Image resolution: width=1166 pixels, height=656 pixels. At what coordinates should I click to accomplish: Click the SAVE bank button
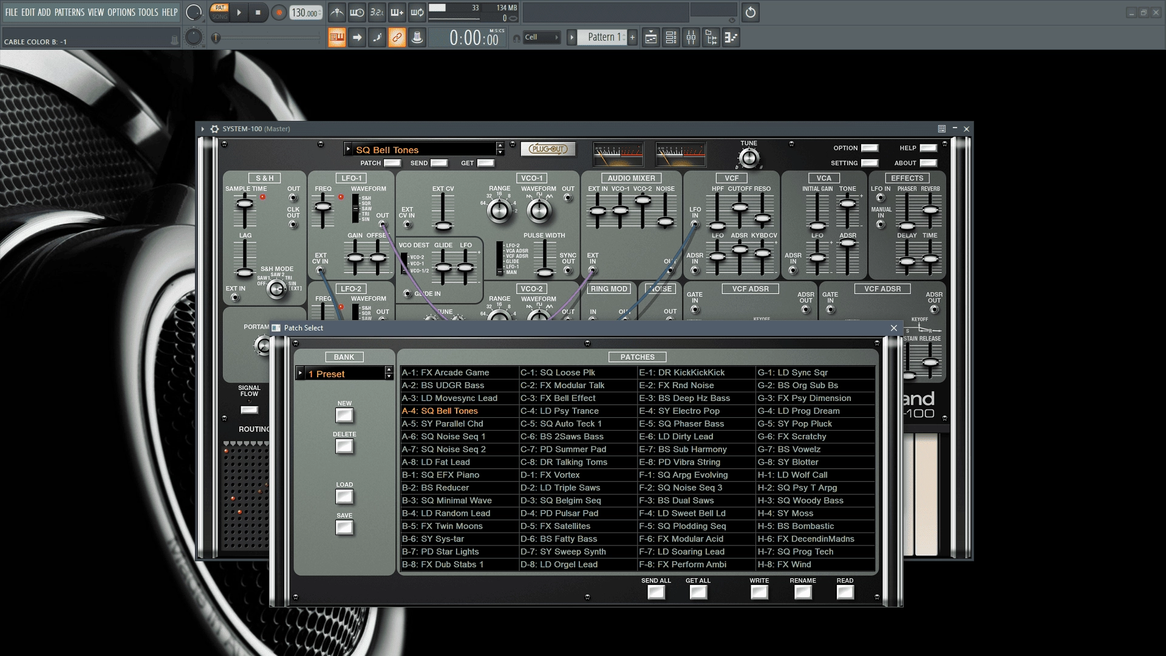(344, 528)
